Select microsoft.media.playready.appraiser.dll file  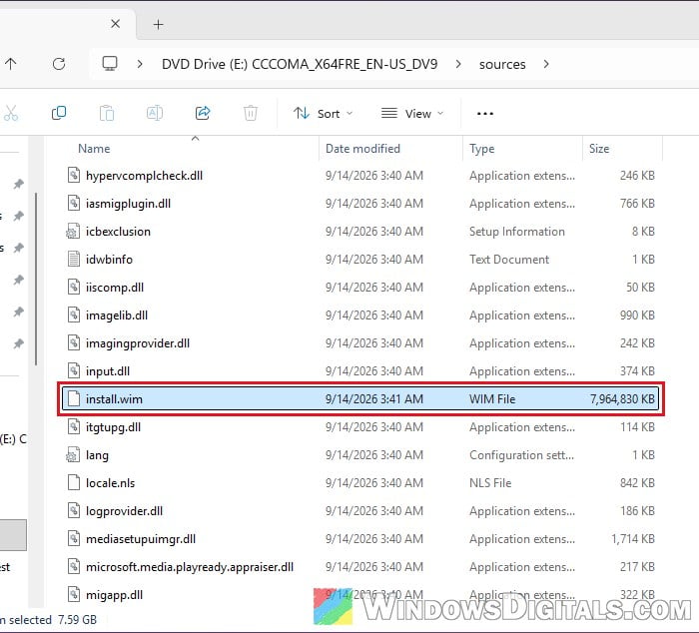[361, 566]
